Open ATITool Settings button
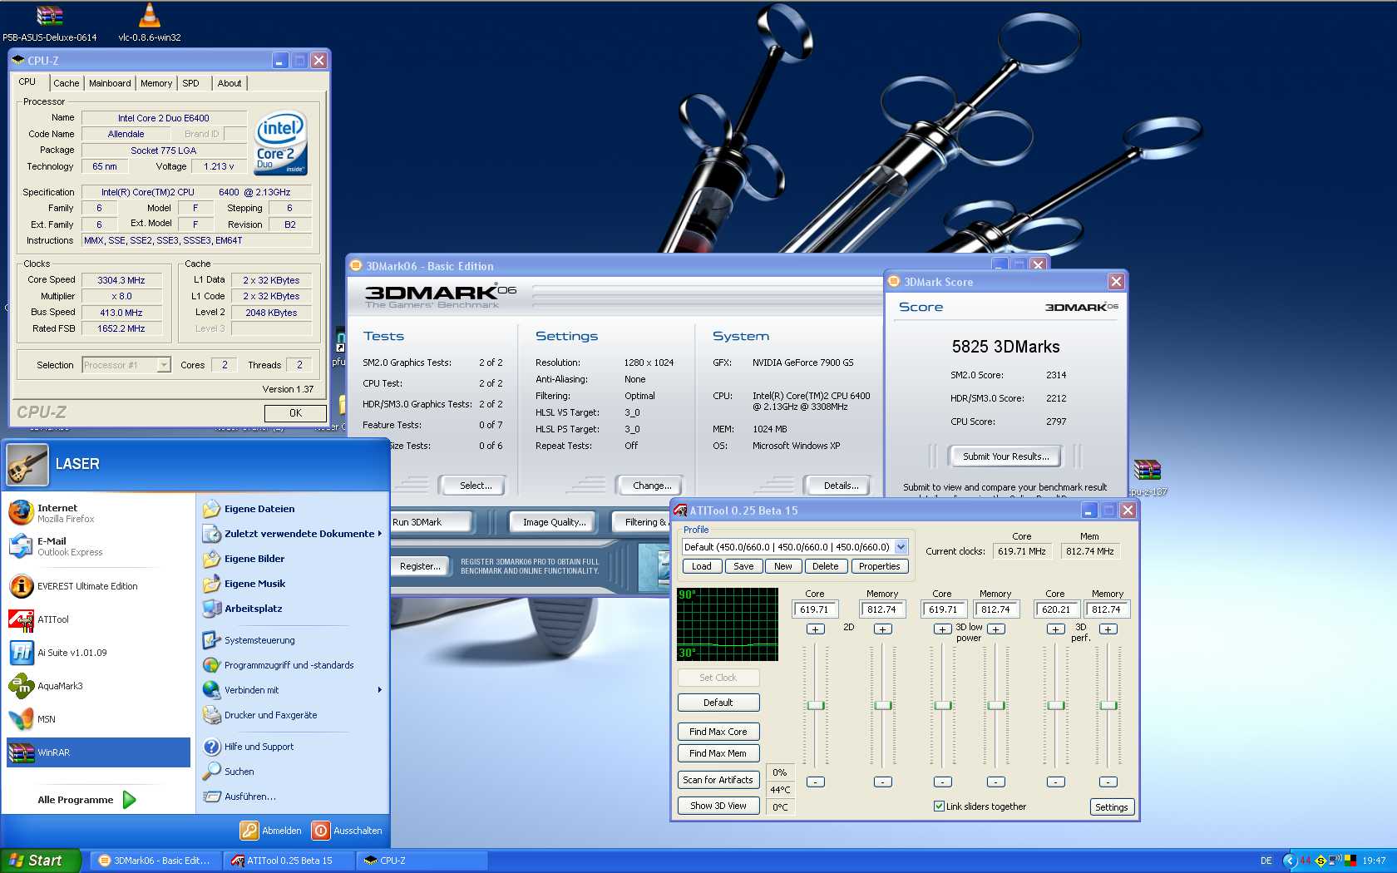The height and width of the screenshot is (873, 1397). (1112, 807)
